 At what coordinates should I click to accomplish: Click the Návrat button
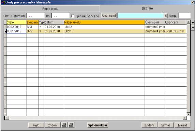(182, 125)
